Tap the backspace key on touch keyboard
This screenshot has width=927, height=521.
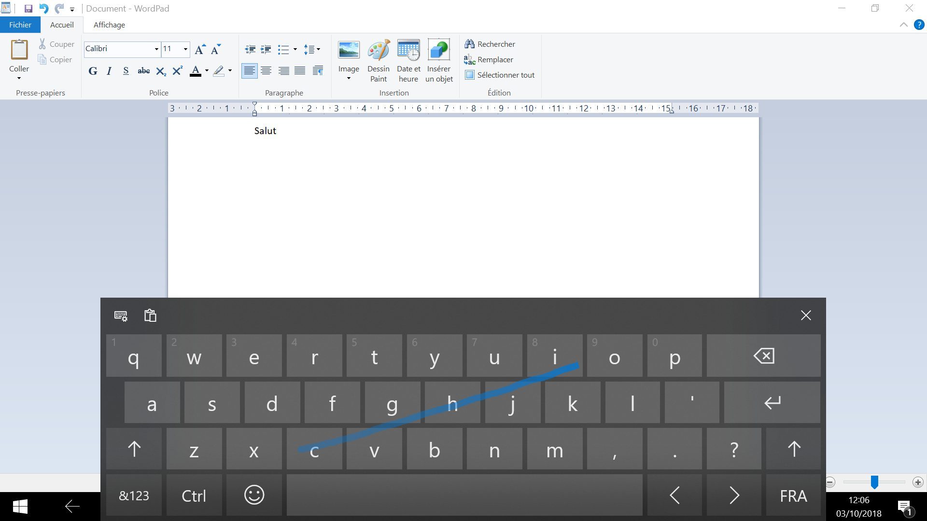(x=764, y=356)
